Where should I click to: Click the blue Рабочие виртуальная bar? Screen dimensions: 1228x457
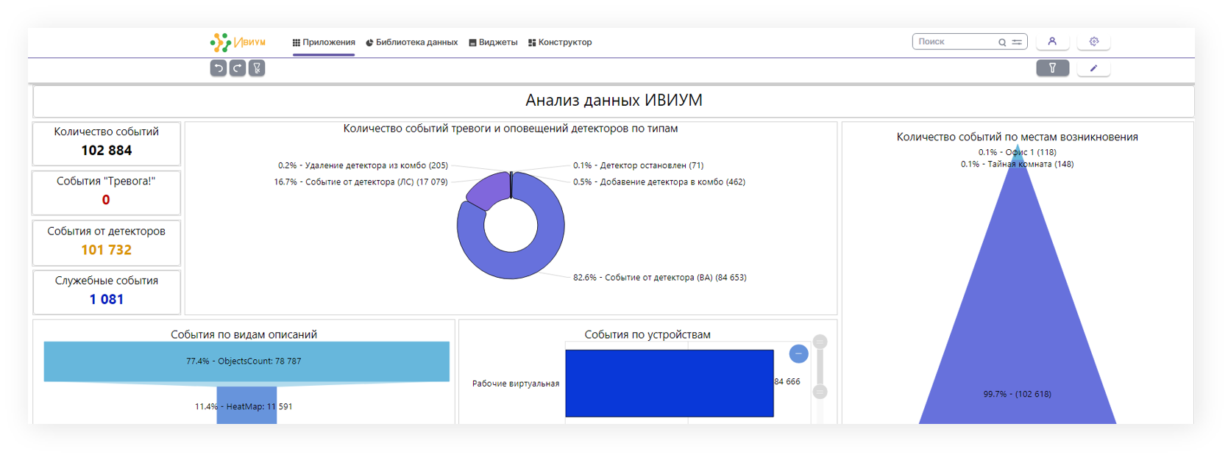point(670,384)
